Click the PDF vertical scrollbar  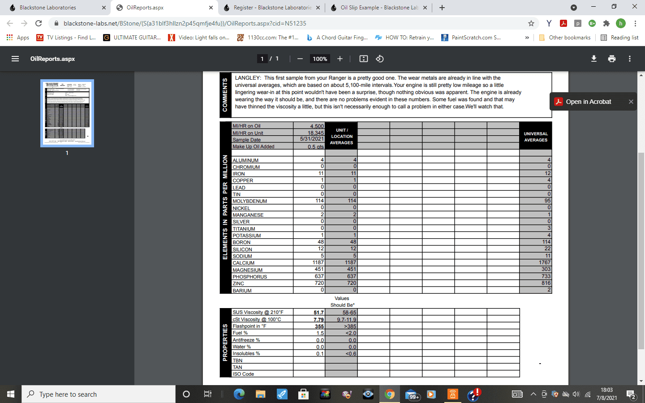[641, 250]
